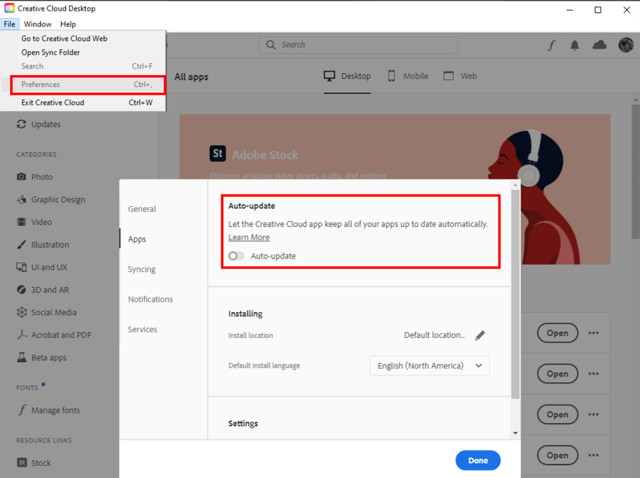Open the Default install language dropdown

pyautogui.click(x=429, y=365)
